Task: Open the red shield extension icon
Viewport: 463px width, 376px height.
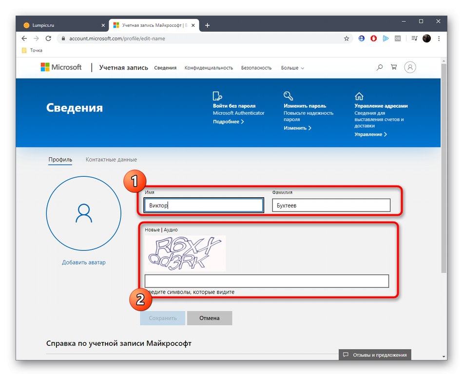Action: tap(373, 38)
